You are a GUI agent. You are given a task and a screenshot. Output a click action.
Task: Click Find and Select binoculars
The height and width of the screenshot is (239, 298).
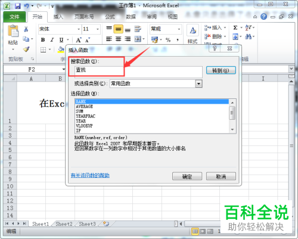point(248,36)
